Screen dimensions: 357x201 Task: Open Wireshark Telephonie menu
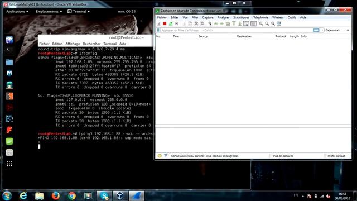[260, 17]
